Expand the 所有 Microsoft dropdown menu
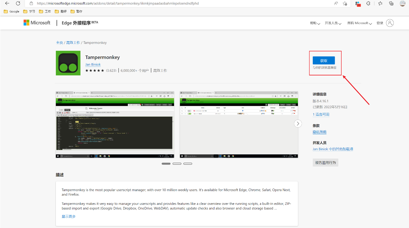 click(x=360, y=23)
